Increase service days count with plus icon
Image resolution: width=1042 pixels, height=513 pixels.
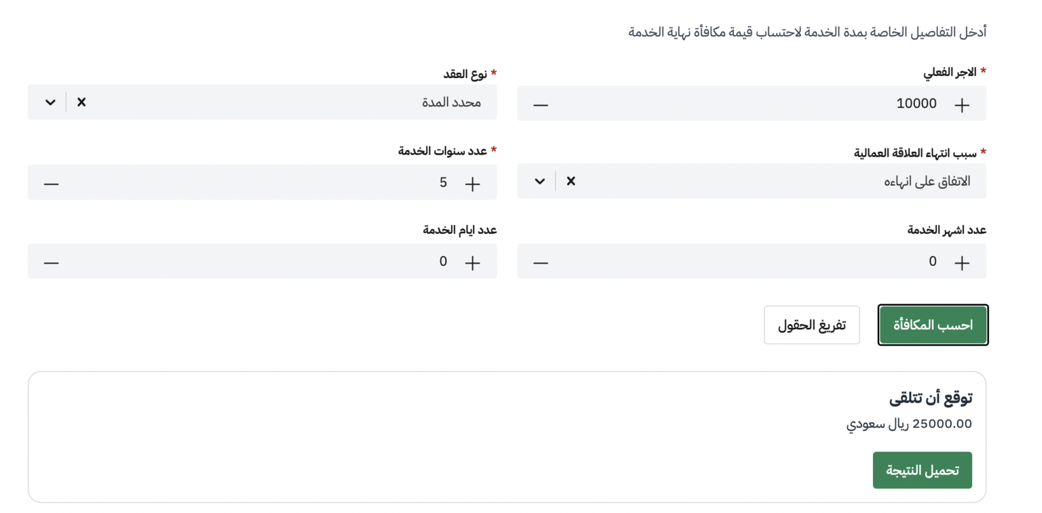(x=472, y=261)
